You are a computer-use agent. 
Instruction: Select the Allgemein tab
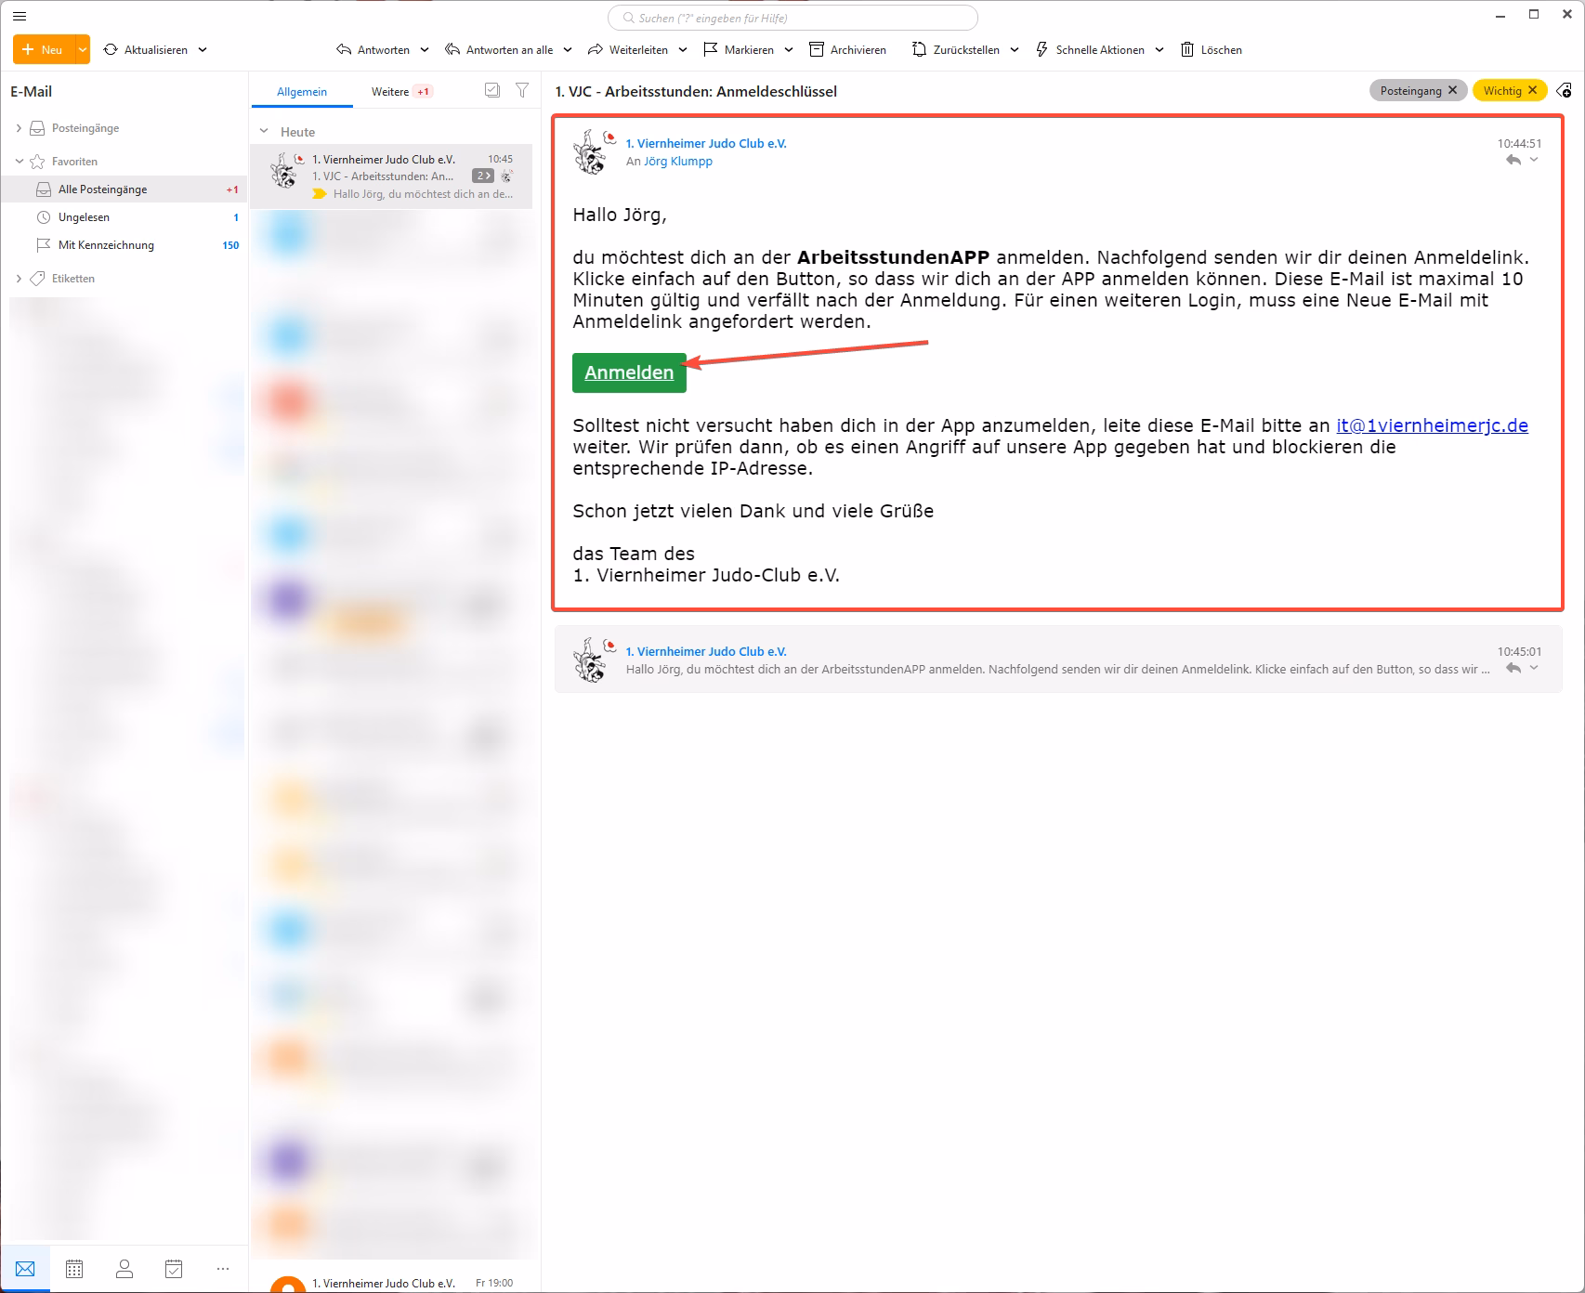click(302, 91)
